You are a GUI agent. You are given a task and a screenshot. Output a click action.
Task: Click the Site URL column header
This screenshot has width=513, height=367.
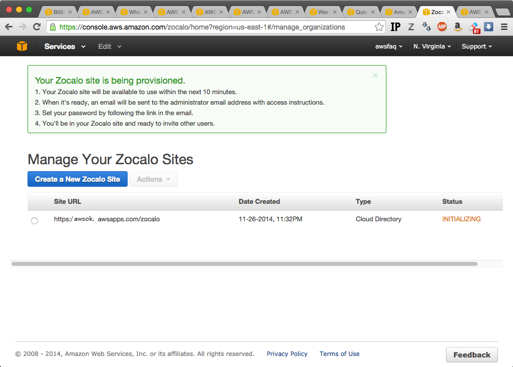pos(68,201)
